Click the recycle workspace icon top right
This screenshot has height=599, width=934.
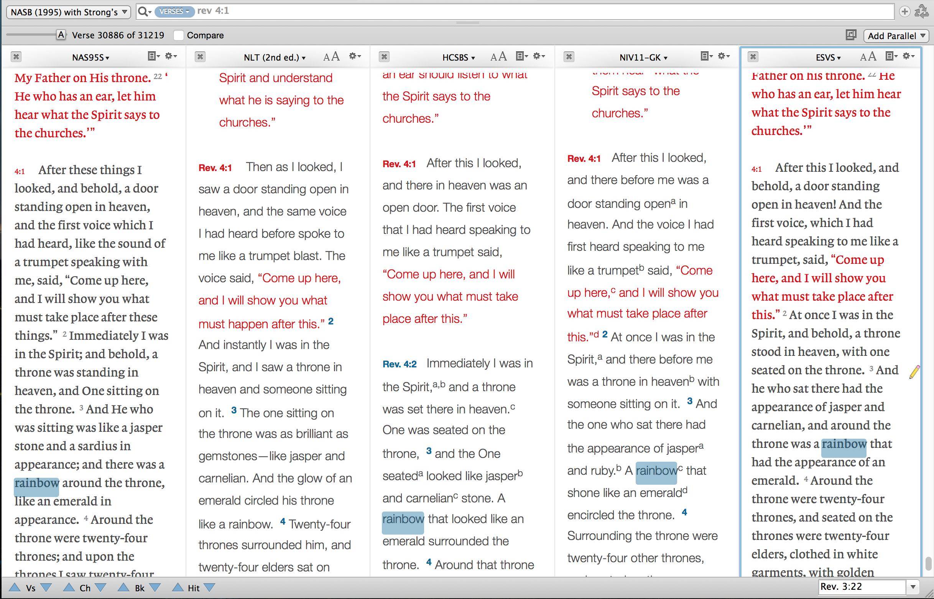(921, 11)
